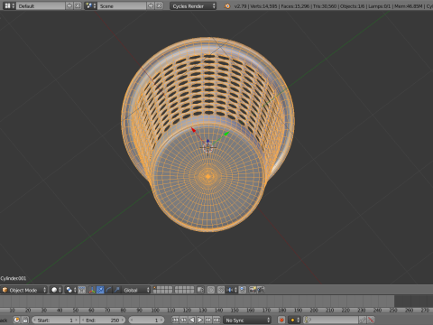Toggle the red auto keyframe record button
This screenshot has width=433, height=325.
[281, 320]
